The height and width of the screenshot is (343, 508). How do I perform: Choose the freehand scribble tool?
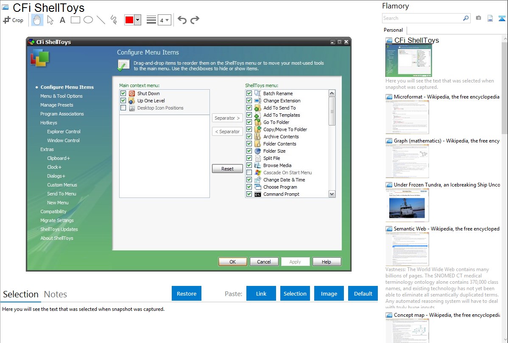point(114,20)
